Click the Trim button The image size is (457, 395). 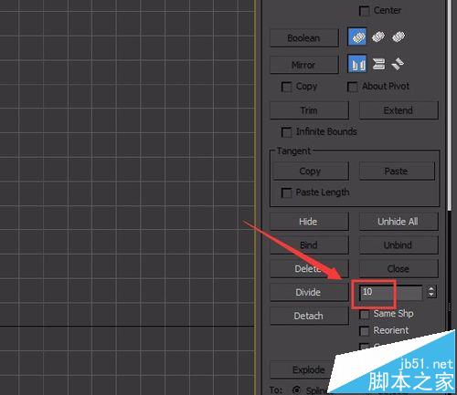coord(309,110)
